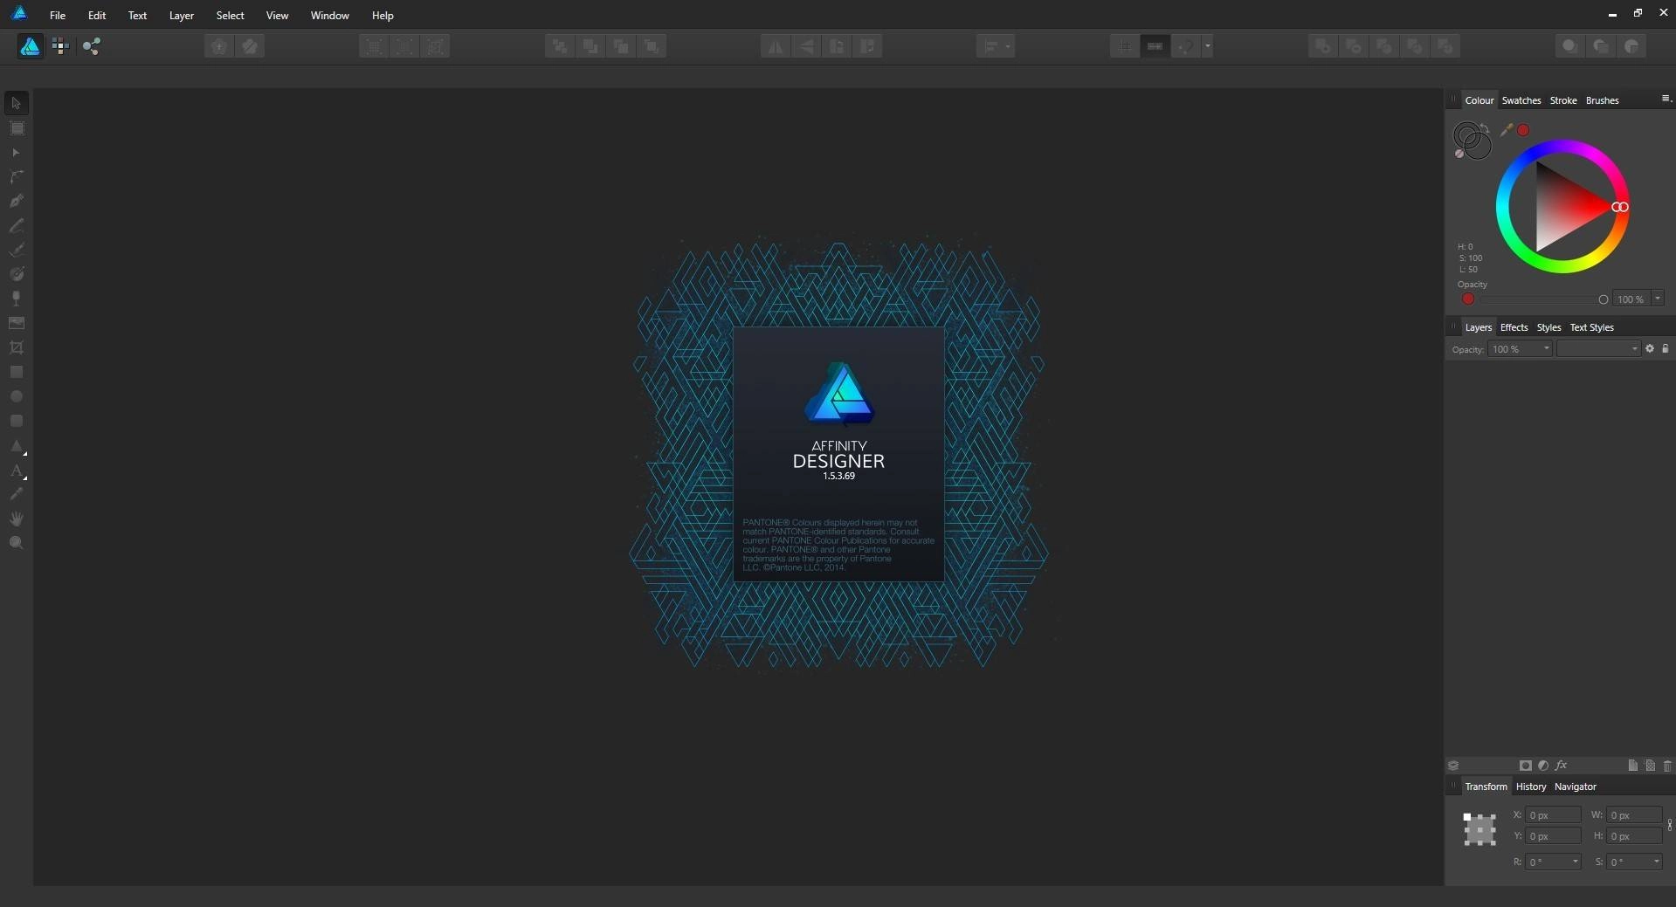Open the File menu

[58, 15]
